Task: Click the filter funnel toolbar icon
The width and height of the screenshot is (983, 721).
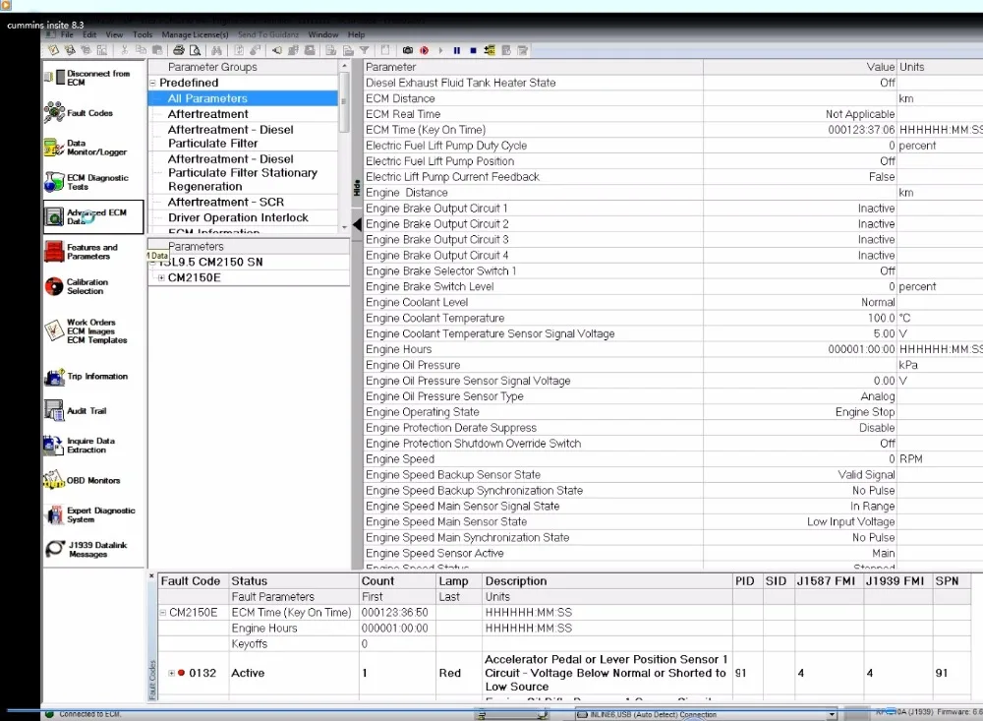Action: (x=364, y=50)
